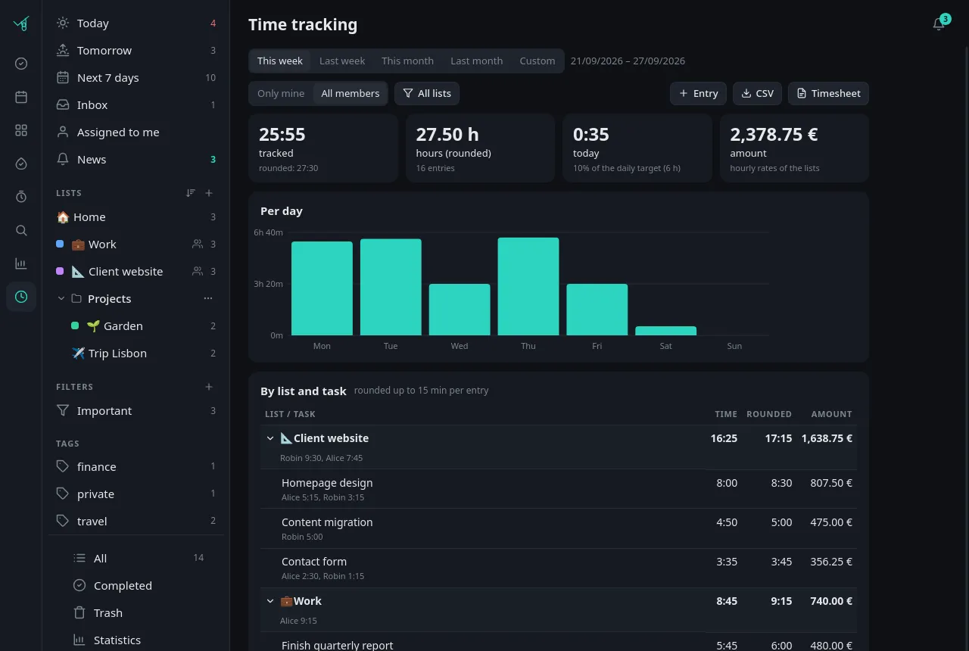Open the habits droplet-check rail icon
This screenshot has height=651, width=969.
tap(21, 164)
